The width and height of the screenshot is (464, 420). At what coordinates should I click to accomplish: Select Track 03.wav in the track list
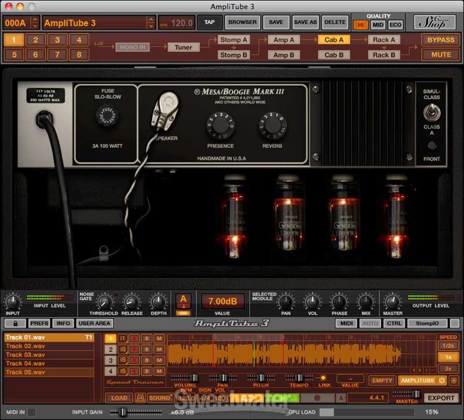[x=26, y=355]
